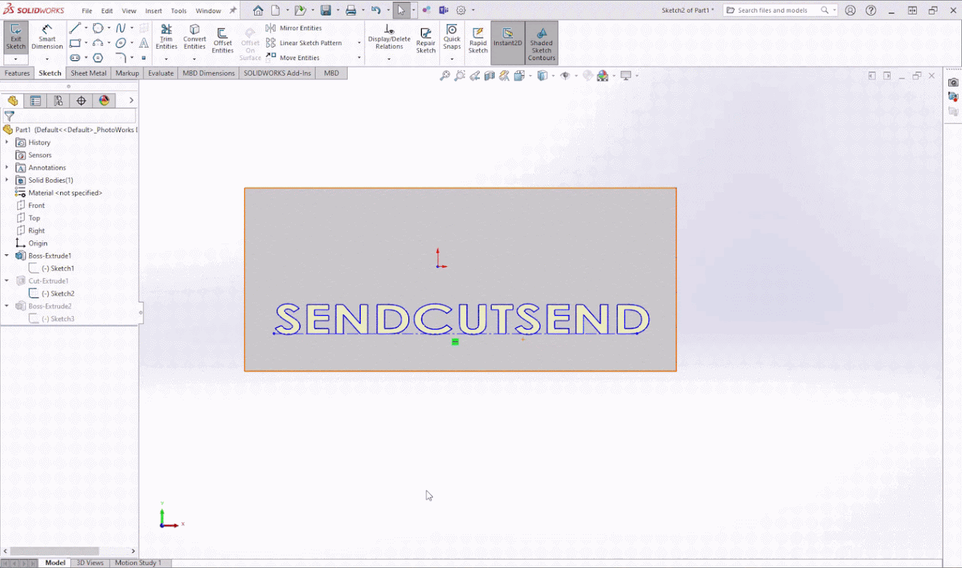The height and width of the screenshot is (568, 962).
Task: Toggle Shaded Sketch Contours
Action: click(542, 43)
